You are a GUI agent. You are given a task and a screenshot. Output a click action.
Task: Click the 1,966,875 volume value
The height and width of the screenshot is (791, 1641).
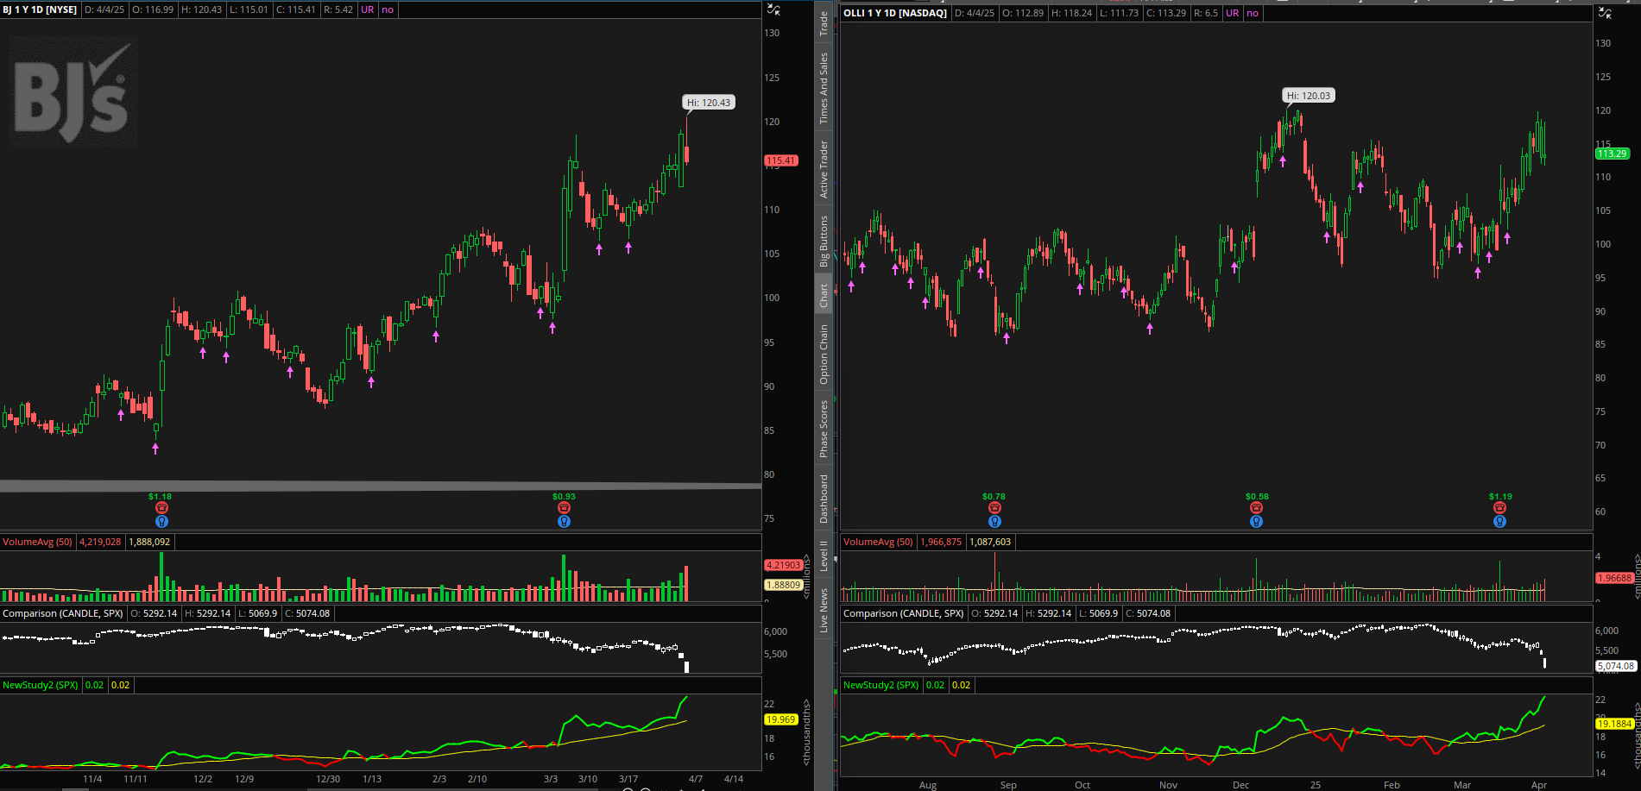pyautogui.click(x=942, y=542)
